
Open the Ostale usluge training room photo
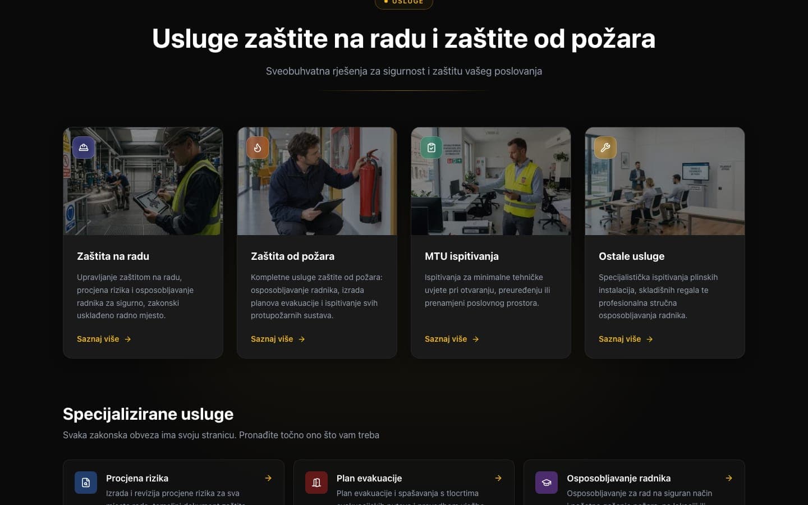coord(665,181)
